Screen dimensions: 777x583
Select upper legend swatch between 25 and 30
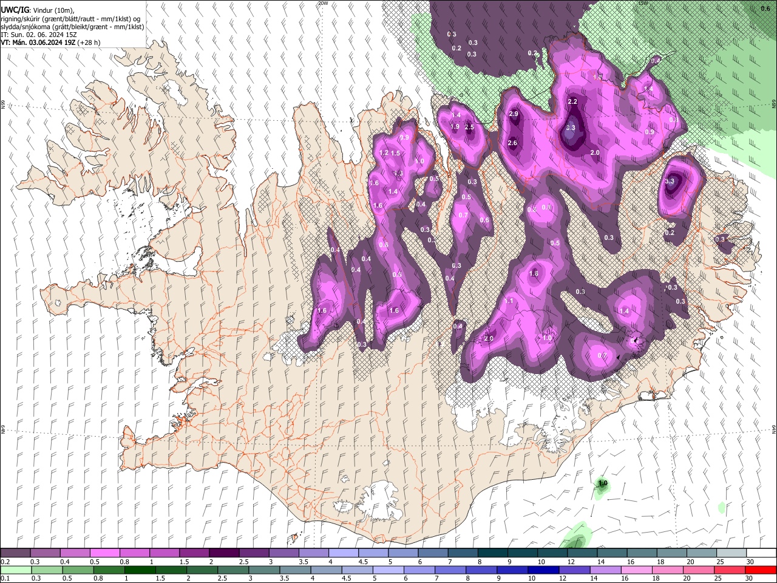click(x=732, y=553)
